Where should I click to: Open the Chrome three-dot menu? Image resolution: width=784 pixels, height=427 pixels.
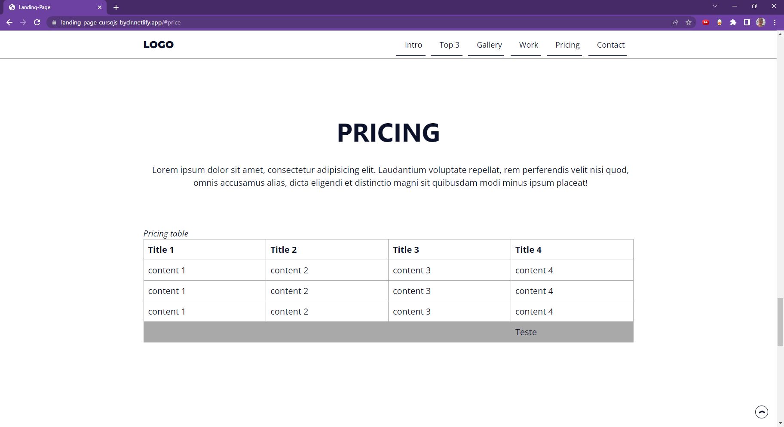click(x=775, y=22)
